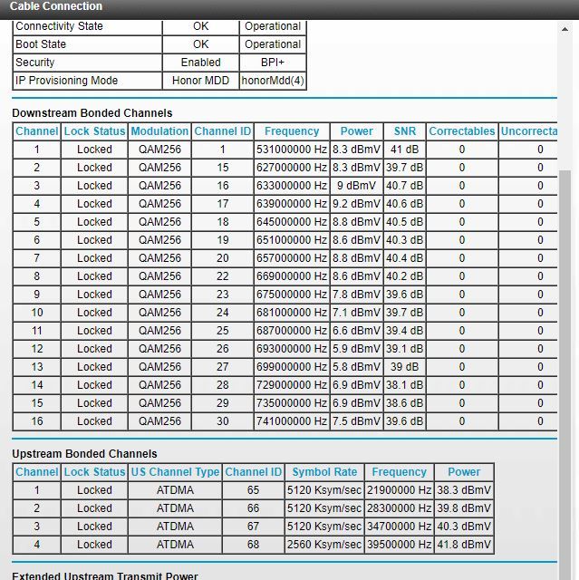Click the BPI+ security value
Screen dimensions: 579x580
(x=273, y=63)
